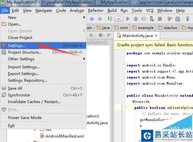Click Exit in File menu
This screenshot has height=142, width=193.
43,125
